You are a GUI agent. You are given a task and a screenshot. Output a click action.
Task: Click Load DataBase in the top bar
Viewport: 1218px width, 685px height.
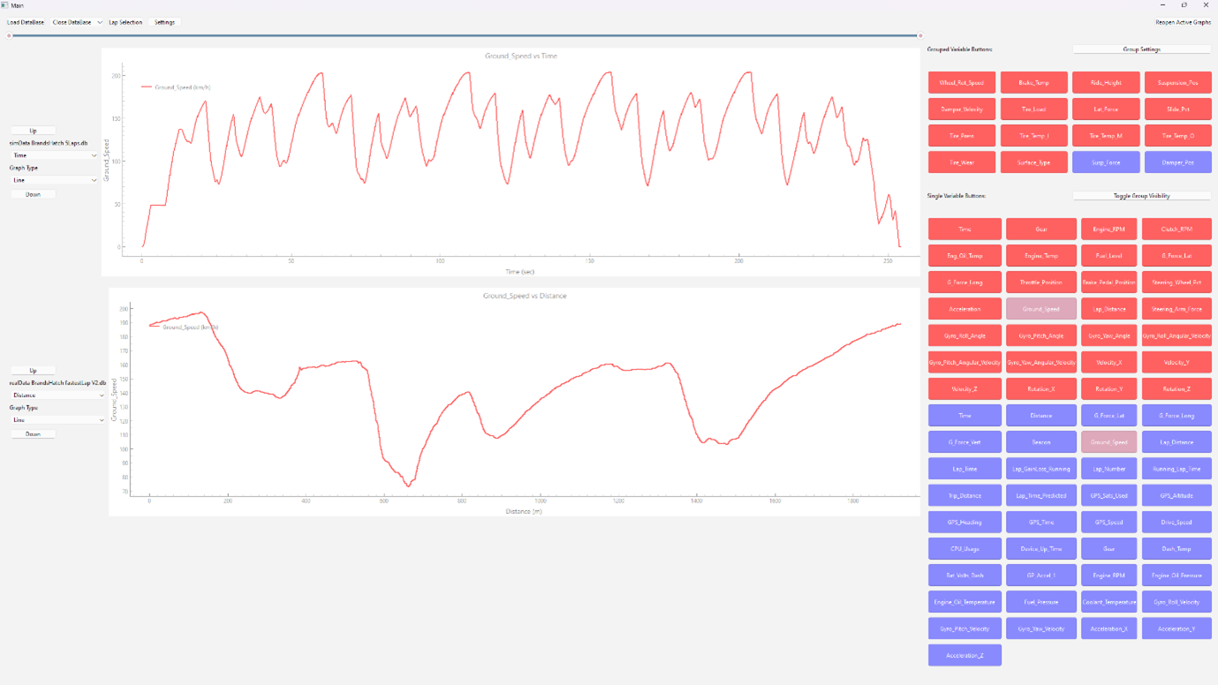click(26, 22)
